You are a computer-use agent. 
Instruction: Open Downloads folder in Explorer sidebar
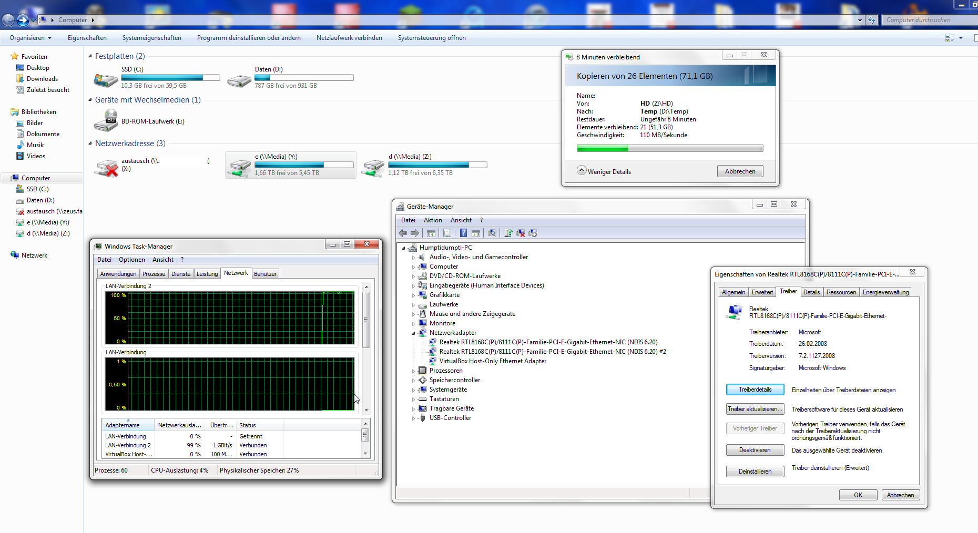37,79
